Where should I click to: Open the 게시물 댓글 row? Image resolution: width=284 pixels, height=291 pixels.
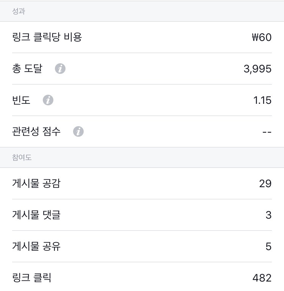pos(142,215)
